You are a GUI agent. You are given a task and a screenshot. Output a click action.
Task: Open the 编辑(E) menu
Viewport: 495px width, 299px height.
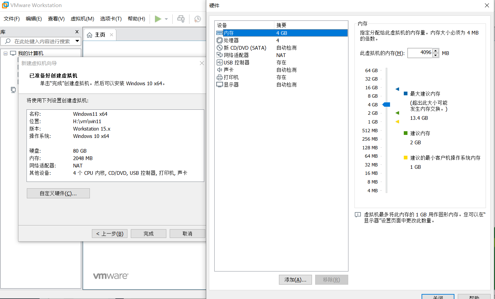pyautogui.click(x=34, y=19)
